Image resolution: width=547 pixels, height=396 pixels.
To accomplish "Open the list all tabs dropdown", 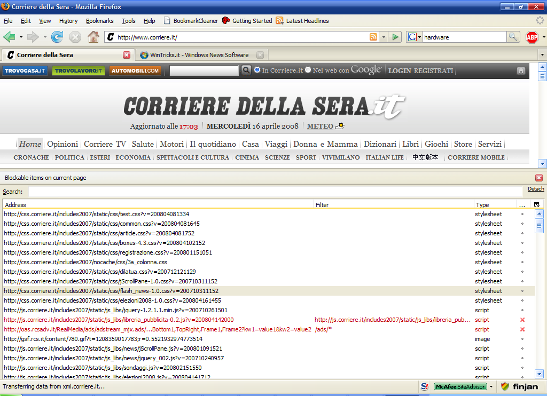I will (542, 55).
